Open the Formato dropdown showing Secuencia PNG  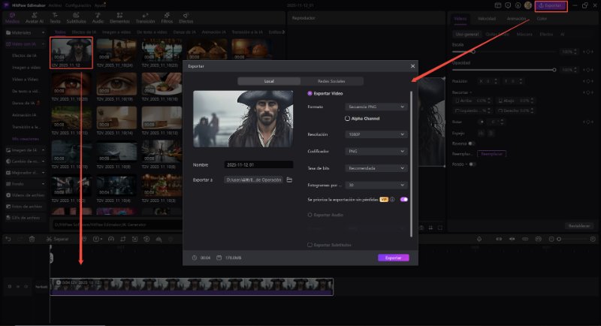pyautogui.click(x=382, y=107)
